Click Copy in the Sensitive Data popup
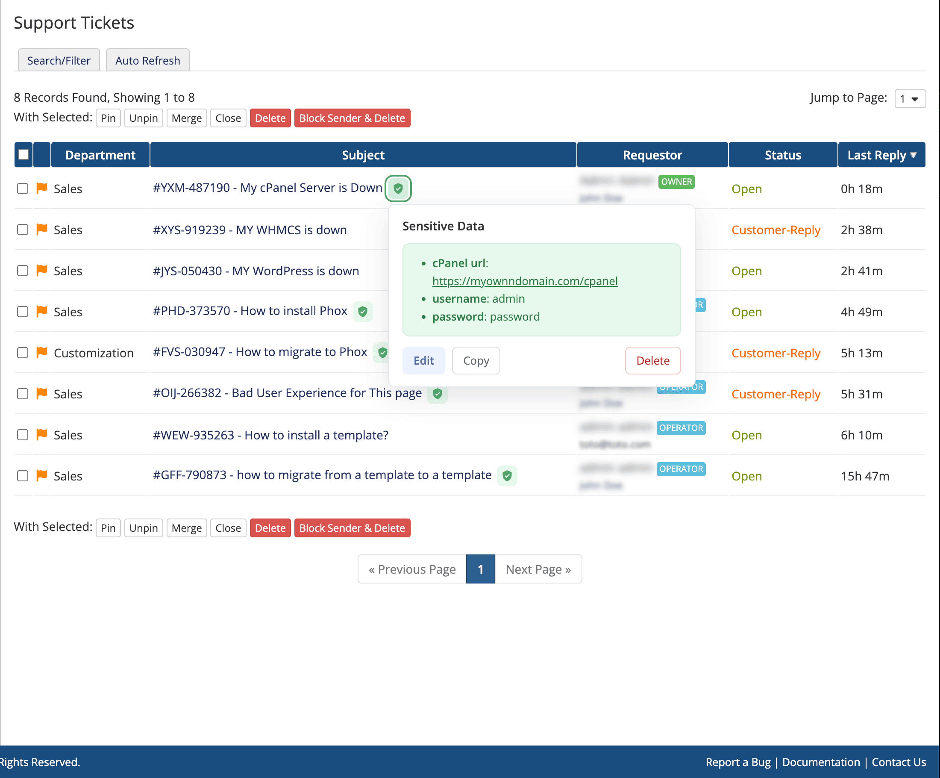Viewport: 940px width, 778px height. tap(476, 360)
